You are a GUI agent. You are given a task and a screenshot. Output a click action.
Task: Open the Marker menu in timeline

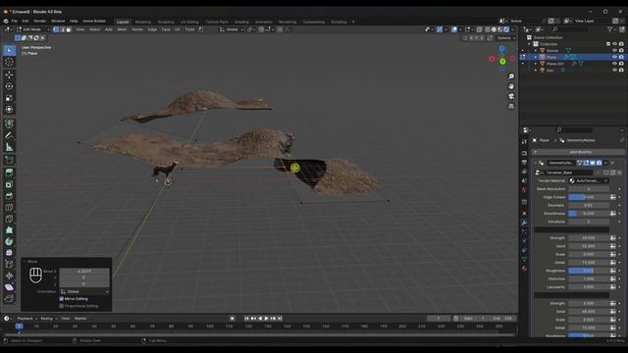point(80,319)
